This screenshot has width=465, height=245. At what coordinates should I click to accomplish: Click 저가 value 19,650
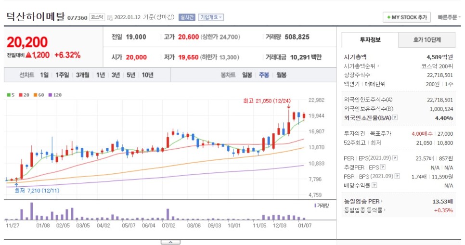[188, 57]
